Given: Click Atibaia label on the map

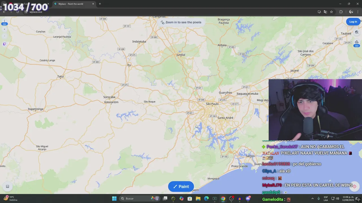Looking at the screenshot, I should [222, 45].
